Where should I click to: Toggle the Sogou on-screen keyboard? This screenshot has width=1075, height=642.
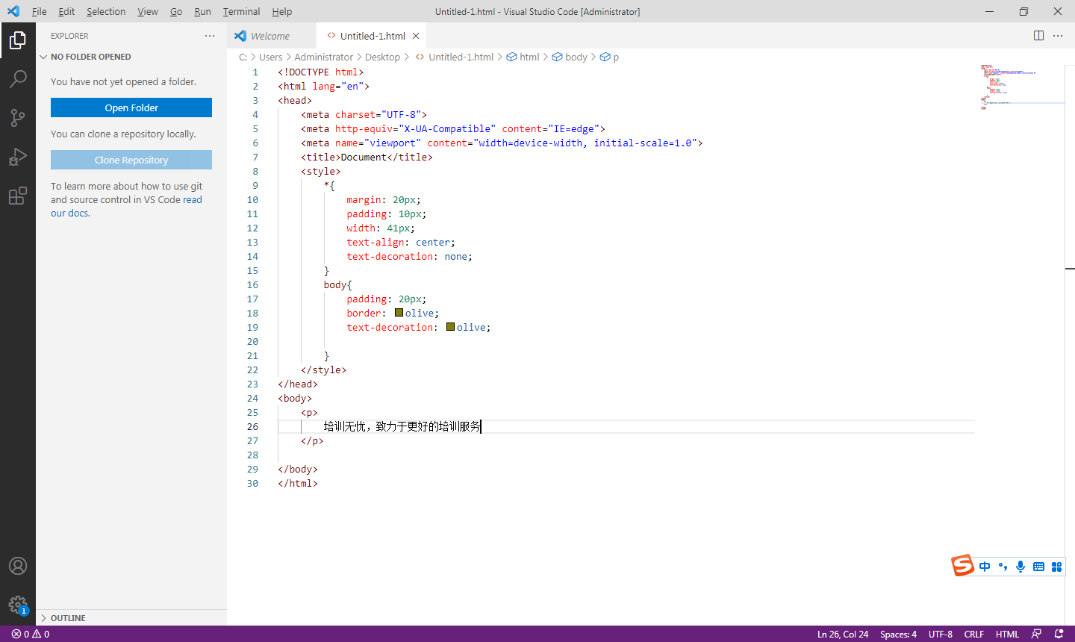click(1038, 566)
